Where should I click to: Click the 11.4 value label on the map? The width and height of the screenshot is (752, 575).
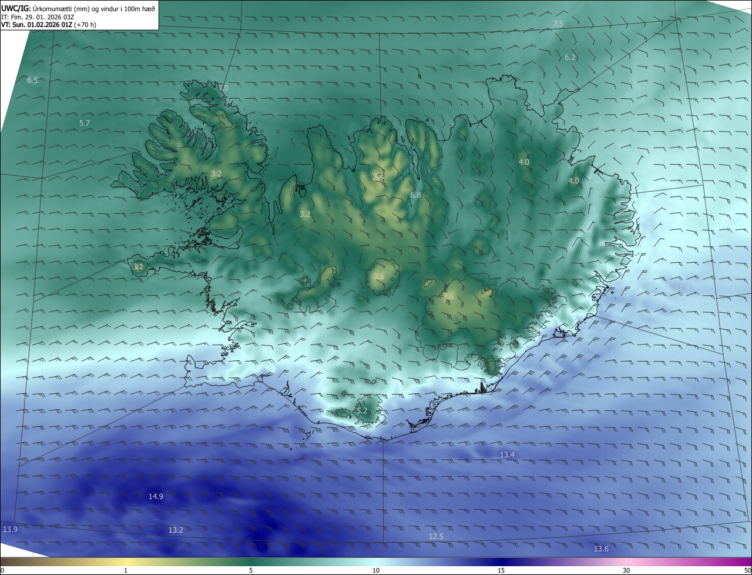pyautogui.click(x=682, y=287)
